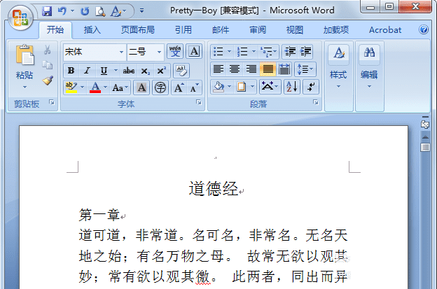
Task: Customize the quick access toolbar arrow
Action: tap(141, 11)
